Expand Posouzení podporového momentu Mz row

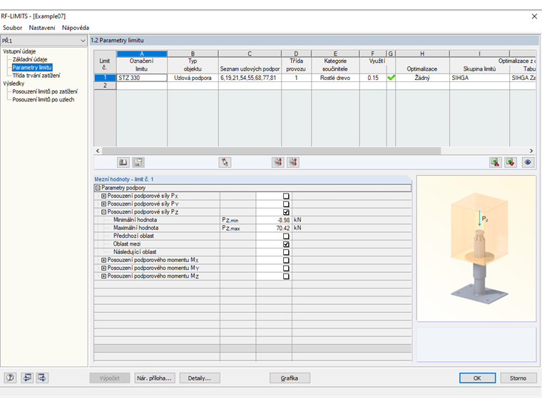coord(103,276)
